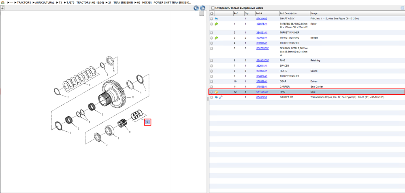Add driven GEAR 370566A1 with plus icon

point(211,81)
